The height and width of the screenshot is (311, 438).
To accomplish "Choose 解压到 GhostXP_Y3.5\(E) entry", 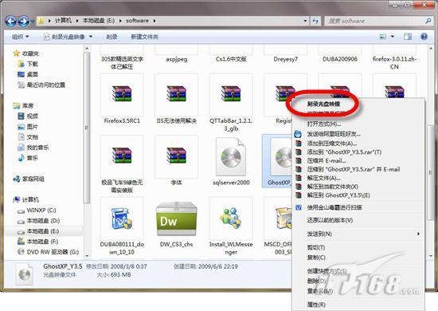I will pos(358,195).
